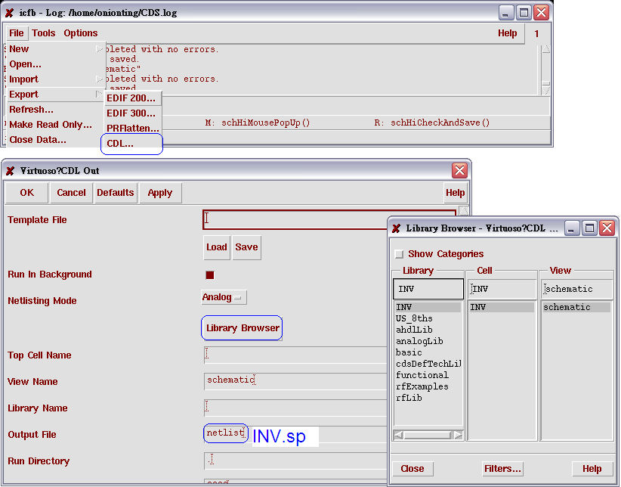Click OK in the CDL Out dialog
This screenshot has width=621, height=487.
pyautogui.click(x=27, y=193)
